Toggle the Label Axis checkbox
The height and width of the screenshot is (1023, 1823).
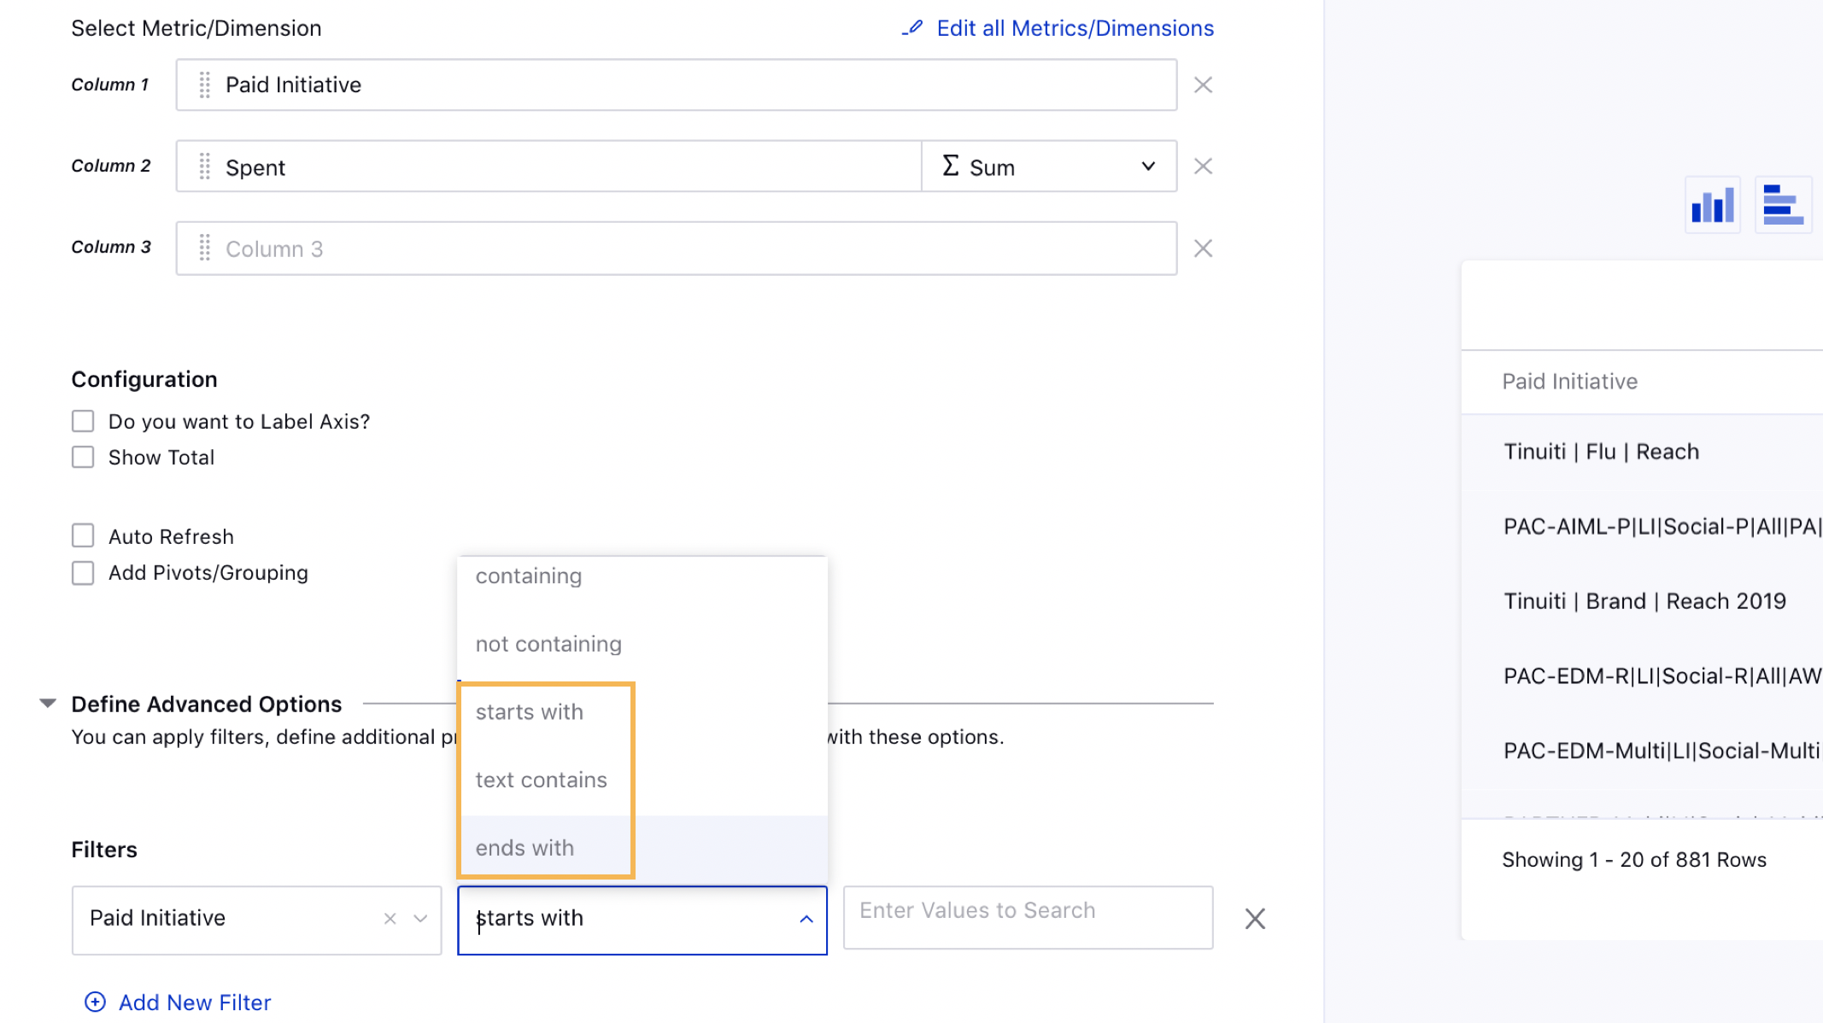point(83,421)
